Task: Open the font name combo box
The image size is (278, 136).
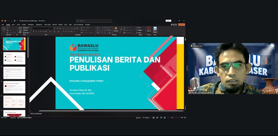Action: pos(40,28)
